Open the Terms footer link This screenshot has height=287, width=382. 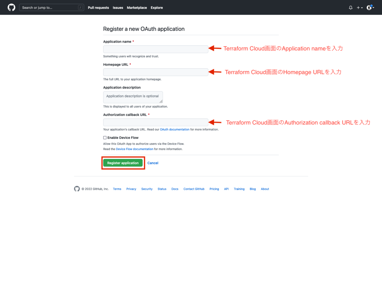[x=117, y=189]
